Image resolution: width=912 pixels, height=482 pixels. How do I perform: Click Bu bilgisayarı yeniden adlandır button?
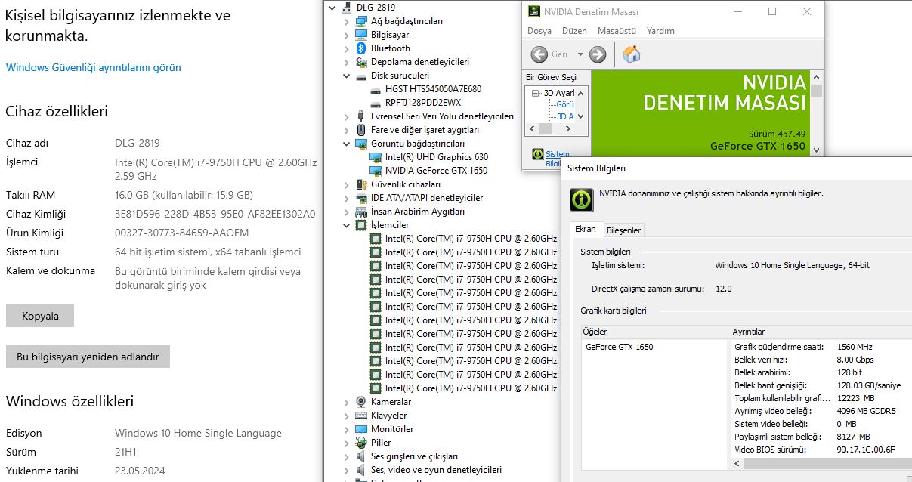click(88, 357)
